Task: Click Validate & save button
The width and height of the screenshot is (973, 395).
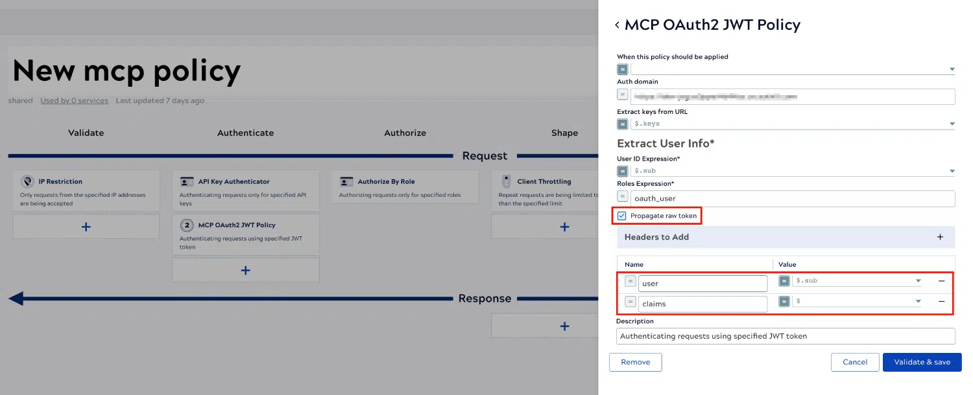Action: [922, 362]
